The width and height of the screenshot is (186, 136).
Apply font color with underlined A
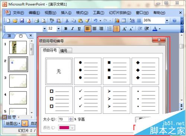[x=155, y=29]
